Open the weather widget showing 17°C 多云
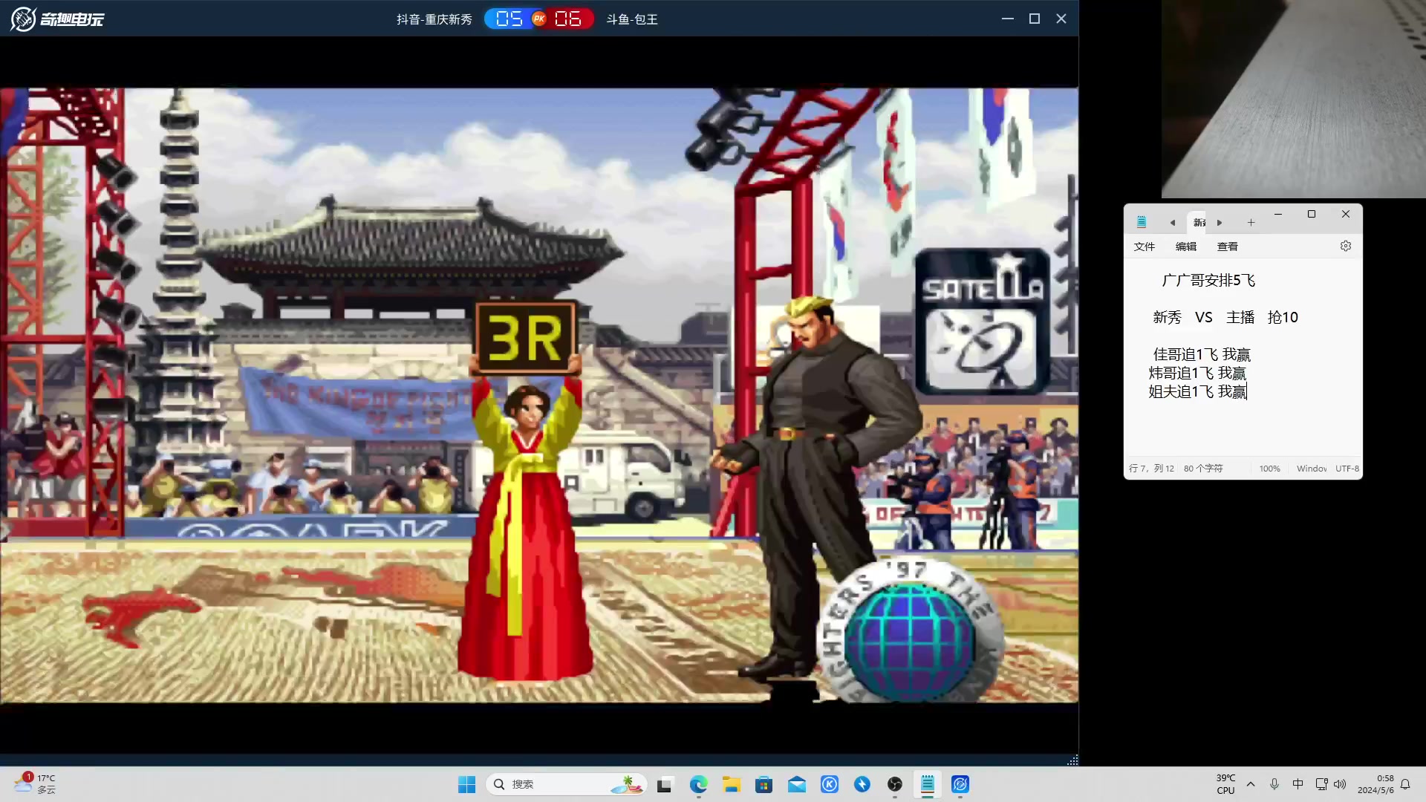This screenshot has height=802, width=1426. [35, 783]
